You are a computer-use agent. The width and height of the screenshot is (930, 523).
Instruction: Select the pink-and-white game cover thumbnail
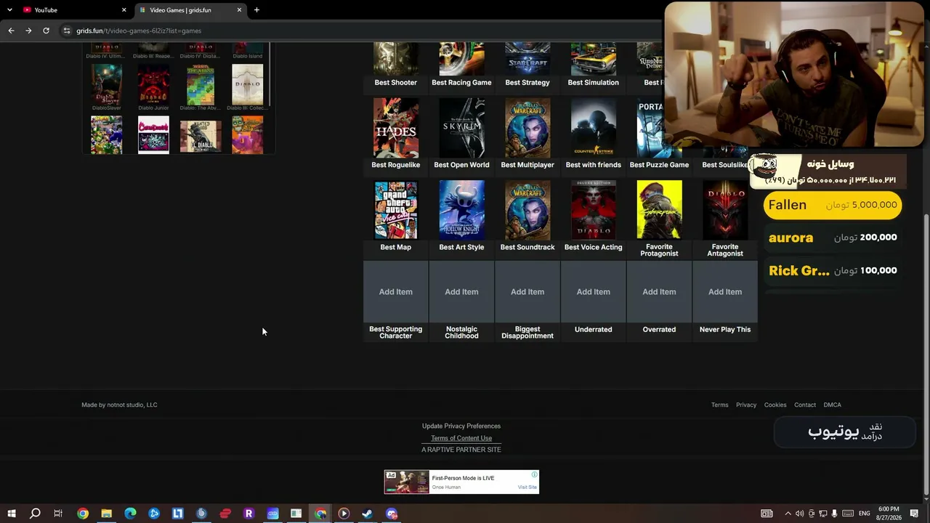tap(153, 135)
